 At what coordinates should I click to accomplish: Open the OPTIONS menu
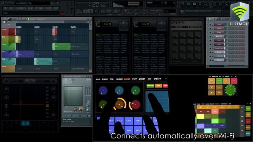39,8
